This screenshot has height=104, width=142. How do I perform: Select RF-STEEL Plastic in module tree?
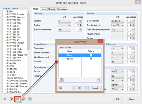pos(15,49)
